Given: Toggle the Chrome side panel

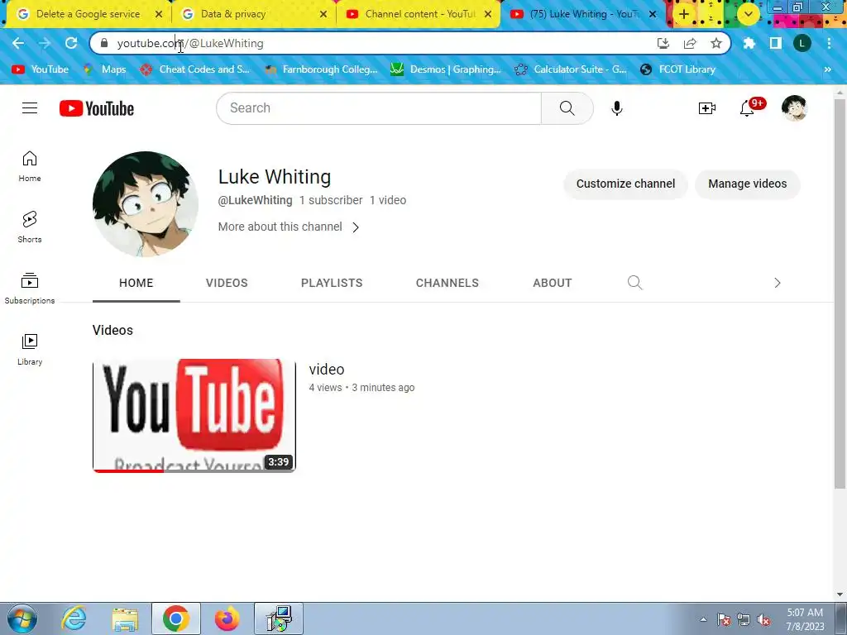Looking at the screenshot, I should coord(775,43).
